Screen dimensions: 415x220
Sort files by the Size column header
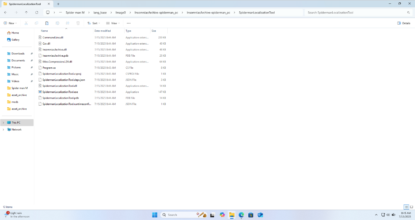[x=154, y=31]
